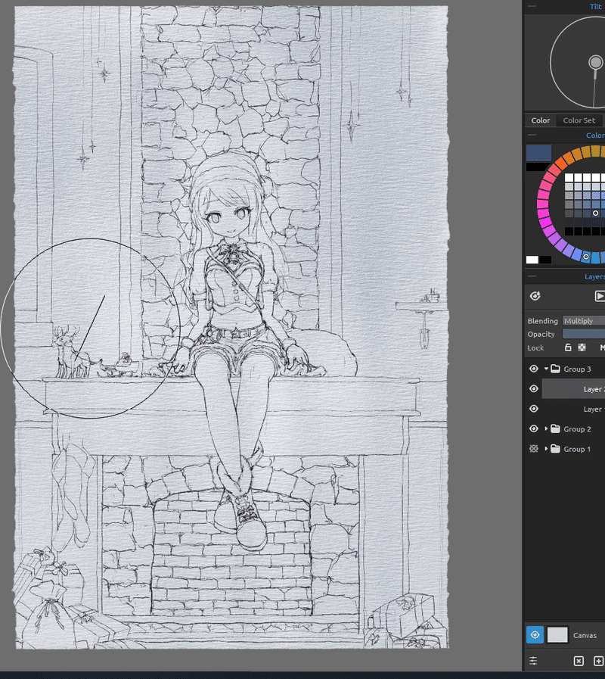This screenshot has height=679, width=605.
Task: Toggle Canvas visibility blue eye button
Action: [535, 635]
